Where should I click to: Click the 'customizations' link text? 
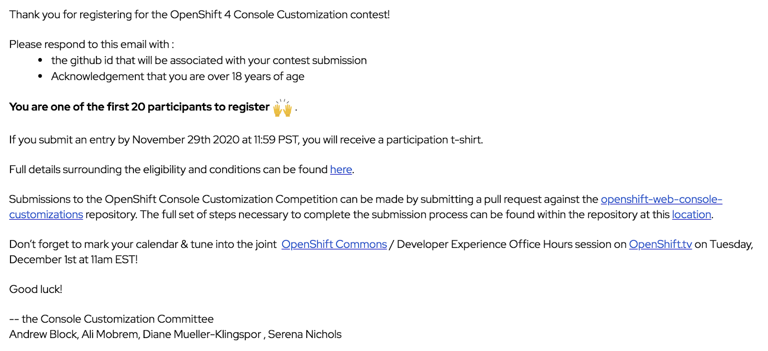46,215
